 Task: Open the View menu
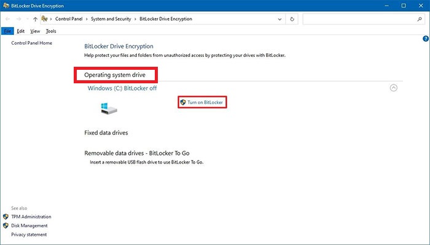35,31
